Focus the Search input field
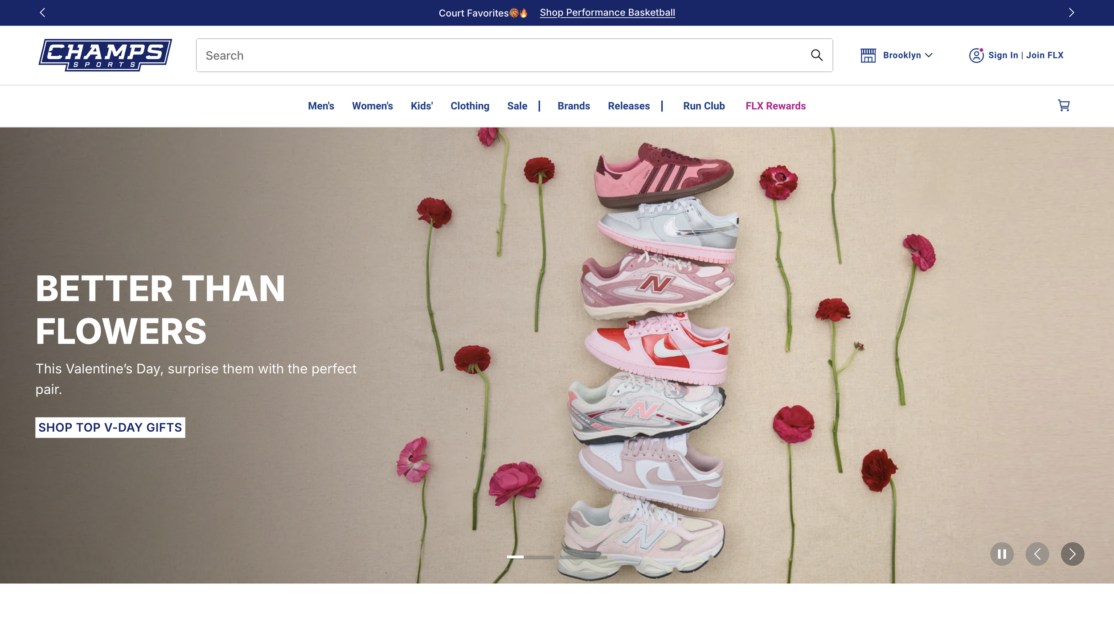 [514, 55]
